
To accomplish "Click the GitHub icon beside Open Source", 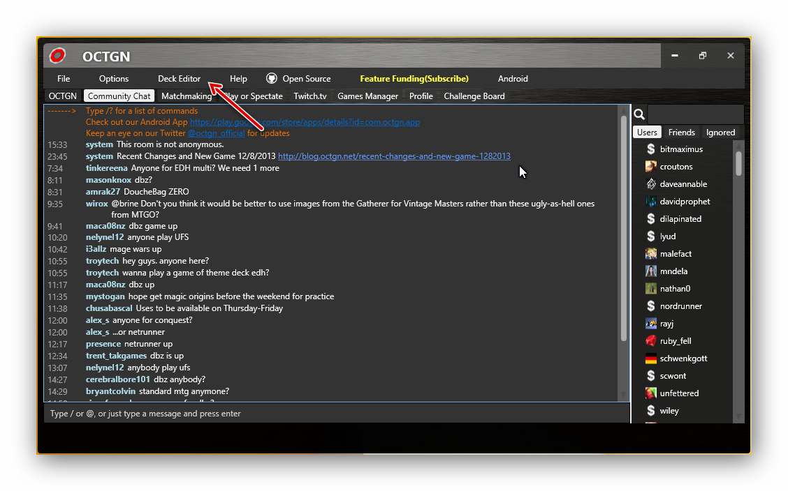I will [x=271, y=78].
